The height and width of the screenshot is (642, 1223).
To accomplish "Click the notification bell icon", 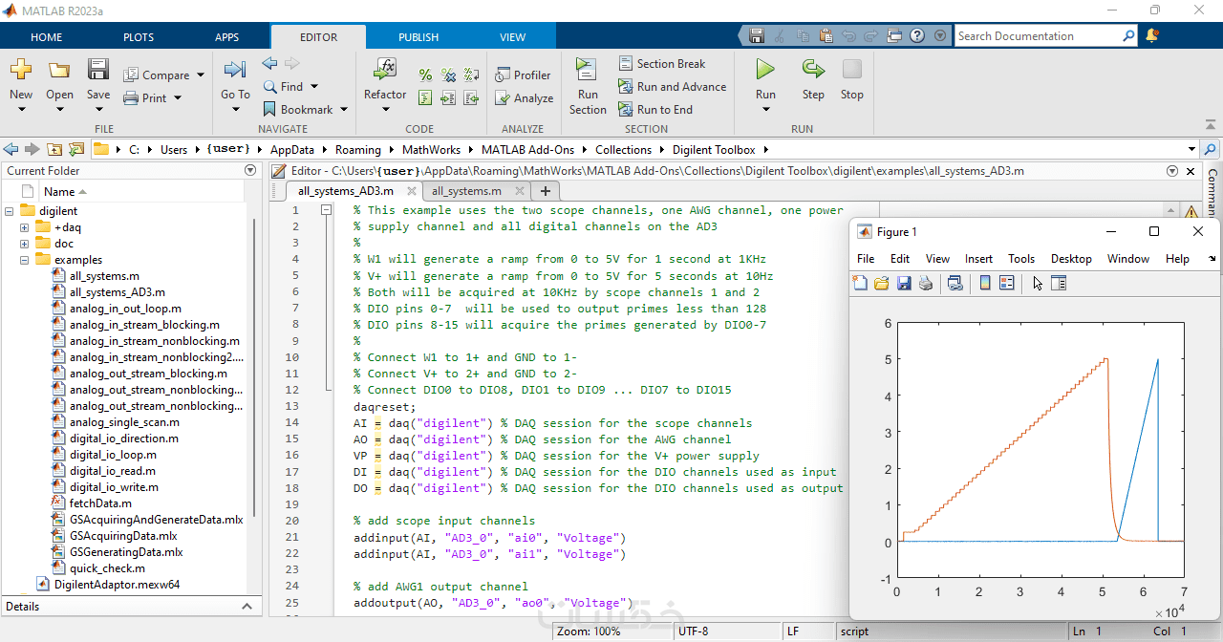I will [1151, 35].
